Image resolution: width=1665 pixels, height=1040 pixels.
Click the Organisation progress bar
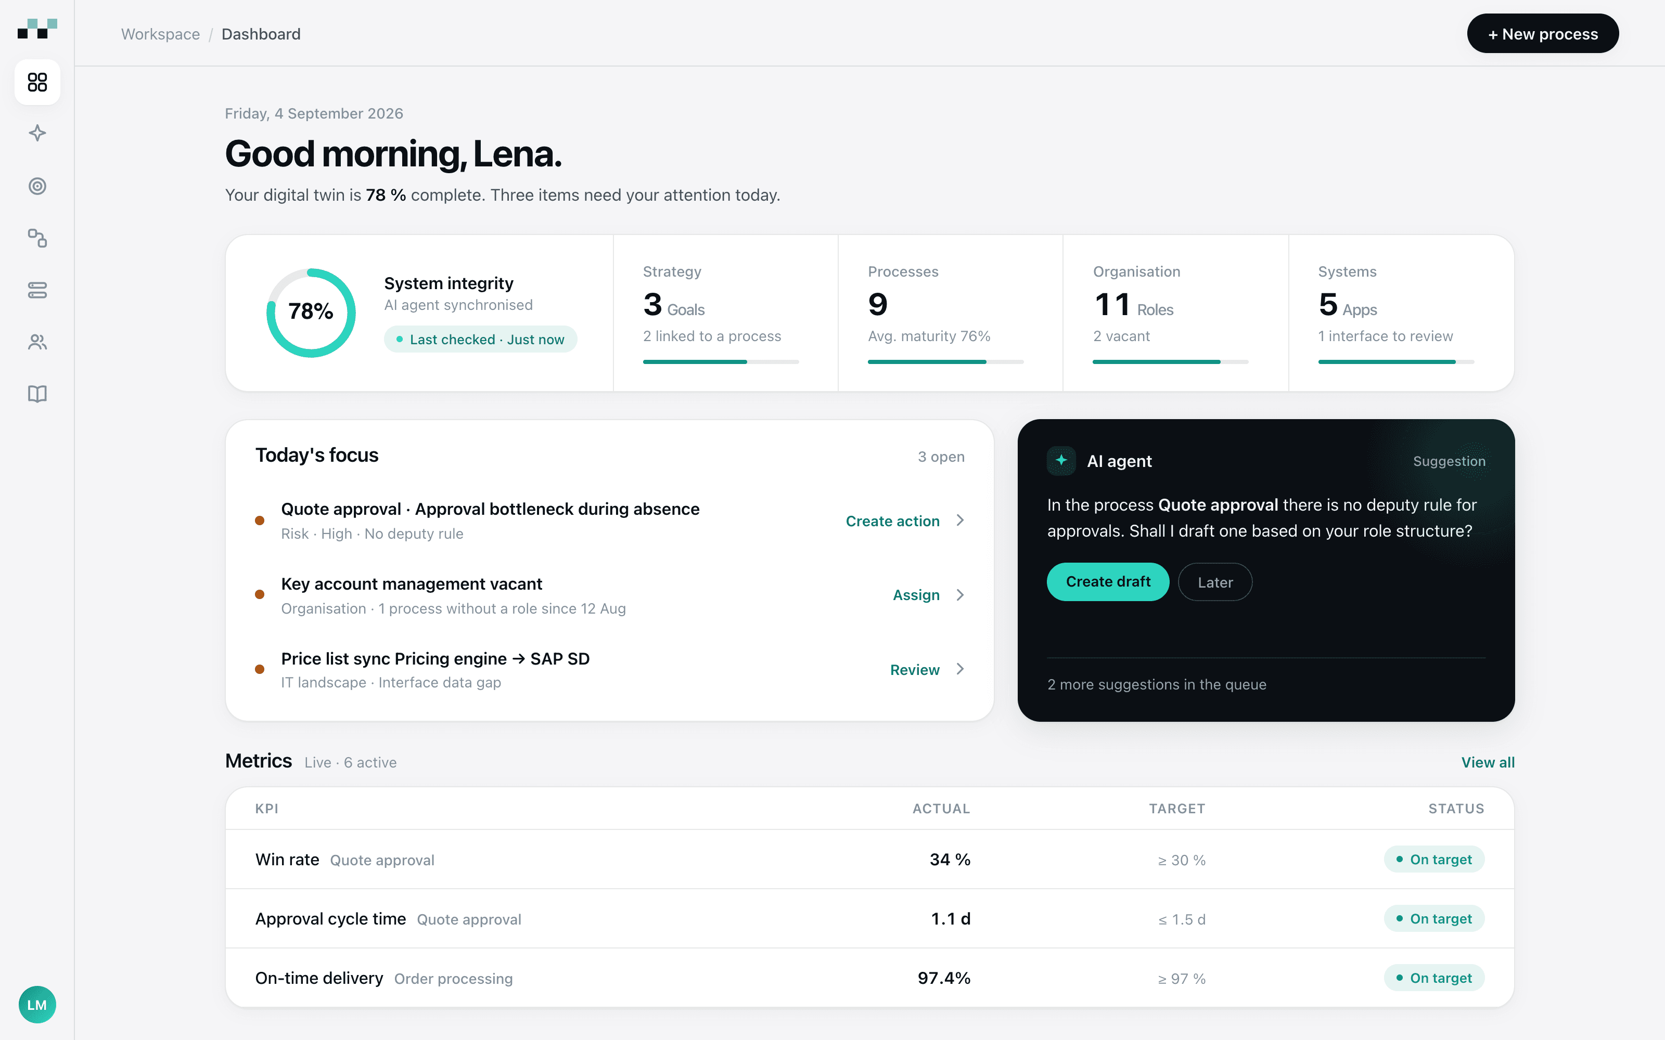pos(1170,362)
